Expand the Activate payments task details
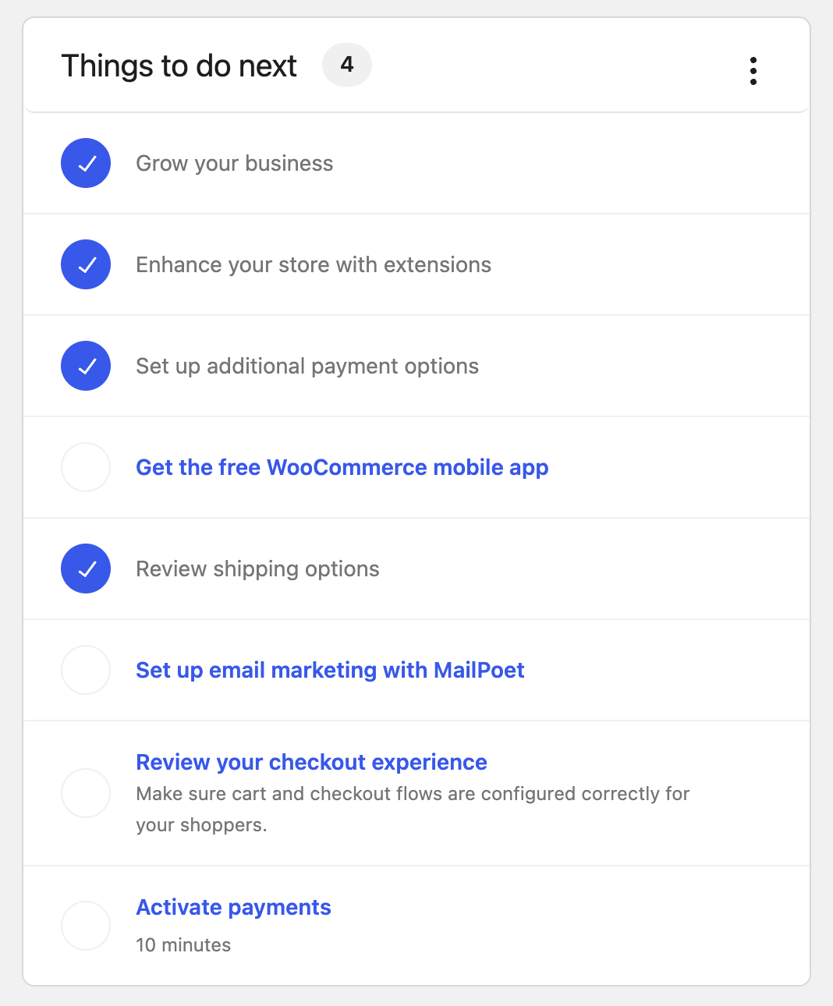This screenshot has height=1006, width=833. click(233, 907)
